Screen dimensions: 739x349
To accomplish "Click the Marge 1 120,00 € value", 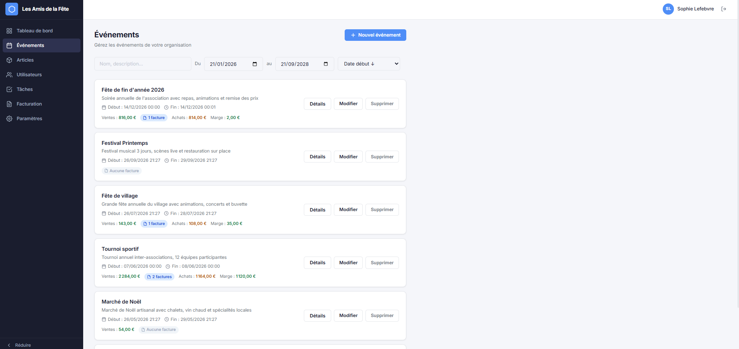I will click(x=246, y=277).
